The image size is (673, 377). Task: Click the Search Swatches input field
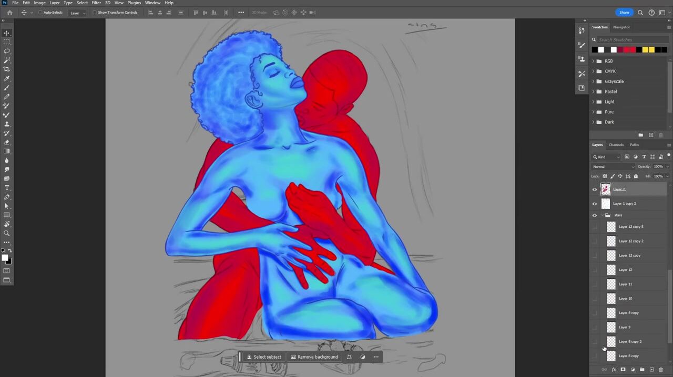(631, 40)
